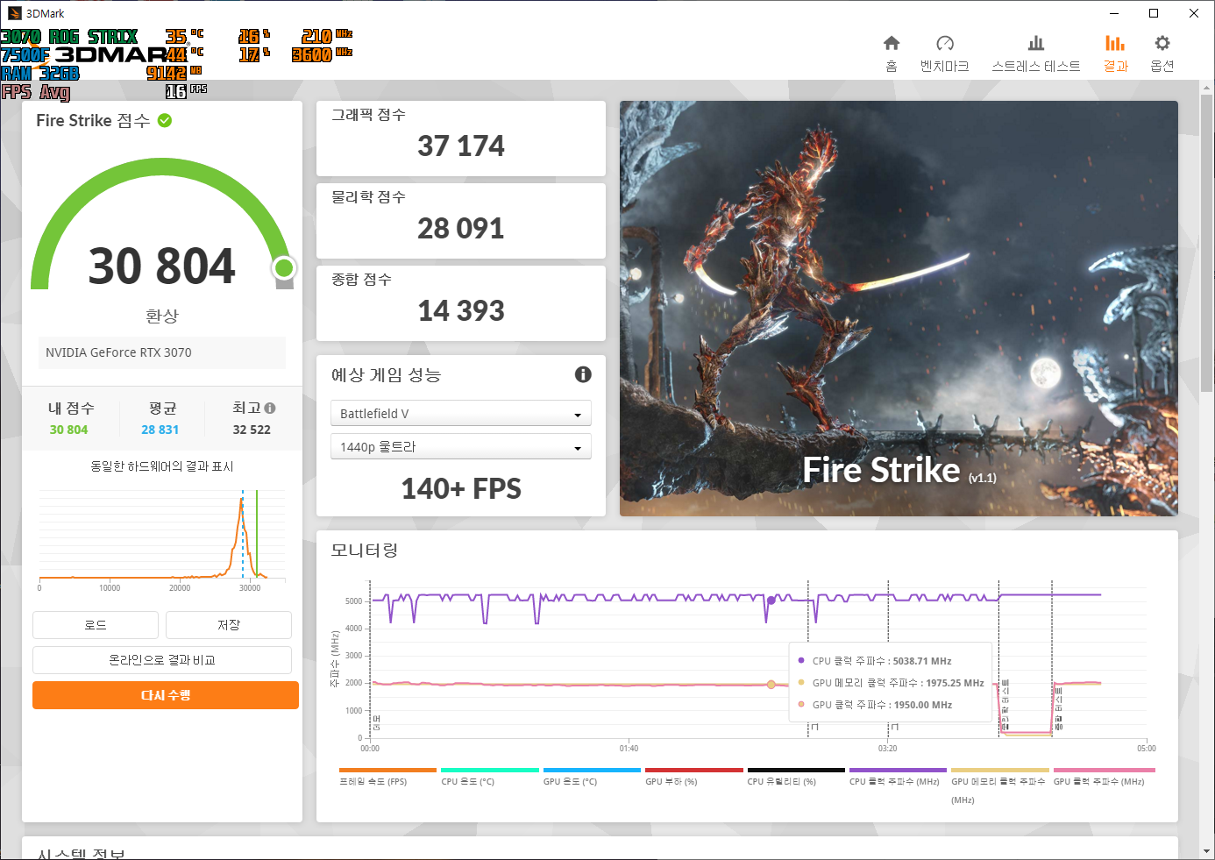Click 동일한 하드웨어의 결과 표시 text
The image size is (1215, 860).
tap(162, 466)
